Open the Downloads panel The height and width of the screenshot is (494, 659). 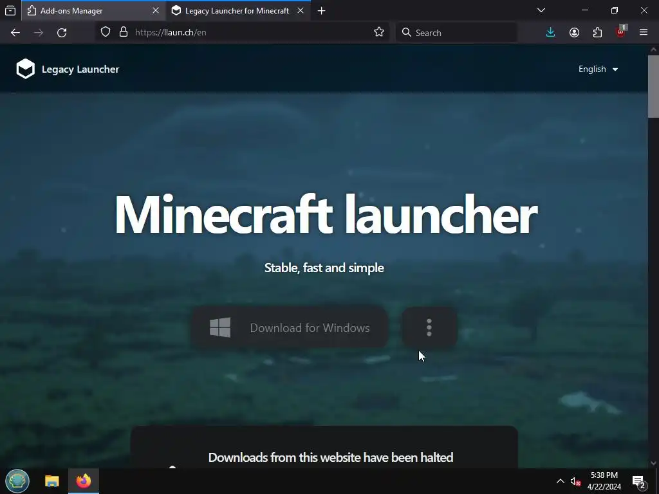coord(551,32)
